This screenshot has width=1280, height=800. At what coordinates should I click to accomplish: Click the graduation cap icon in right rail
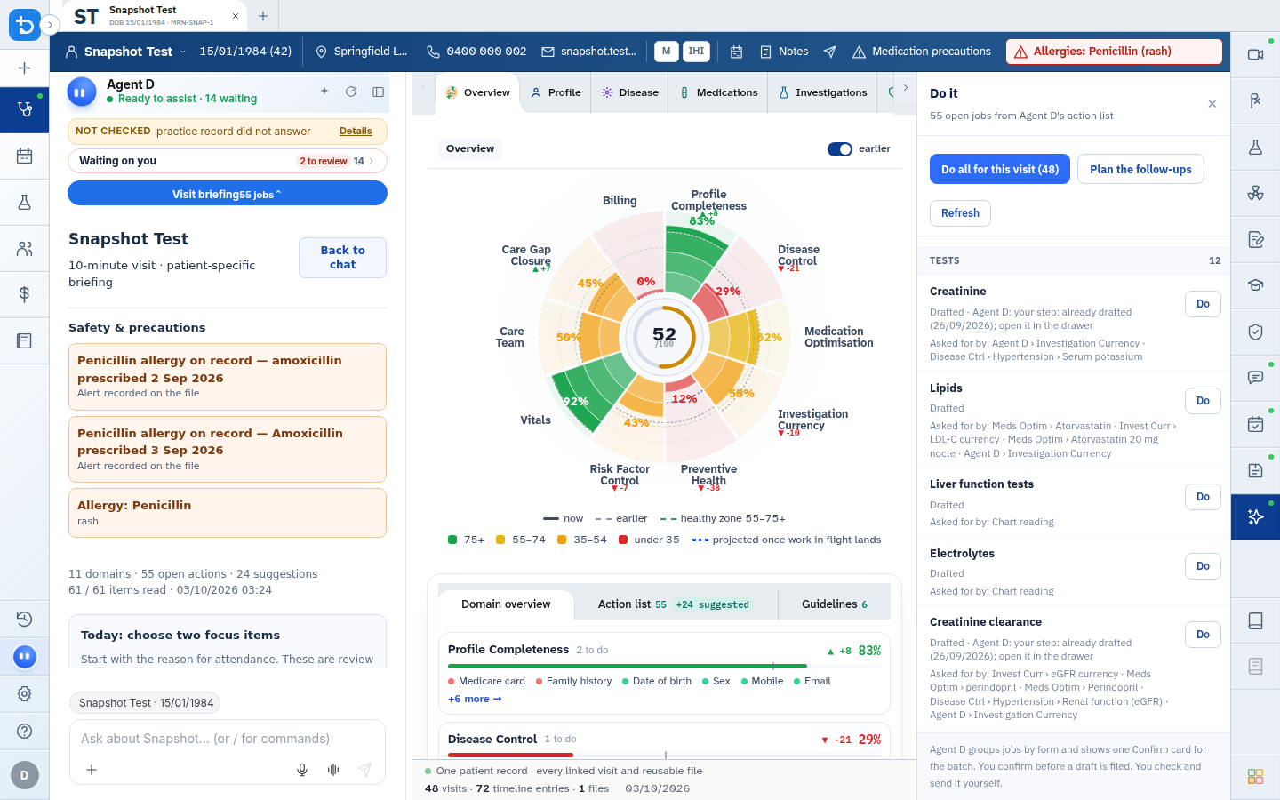[1255, 285]
